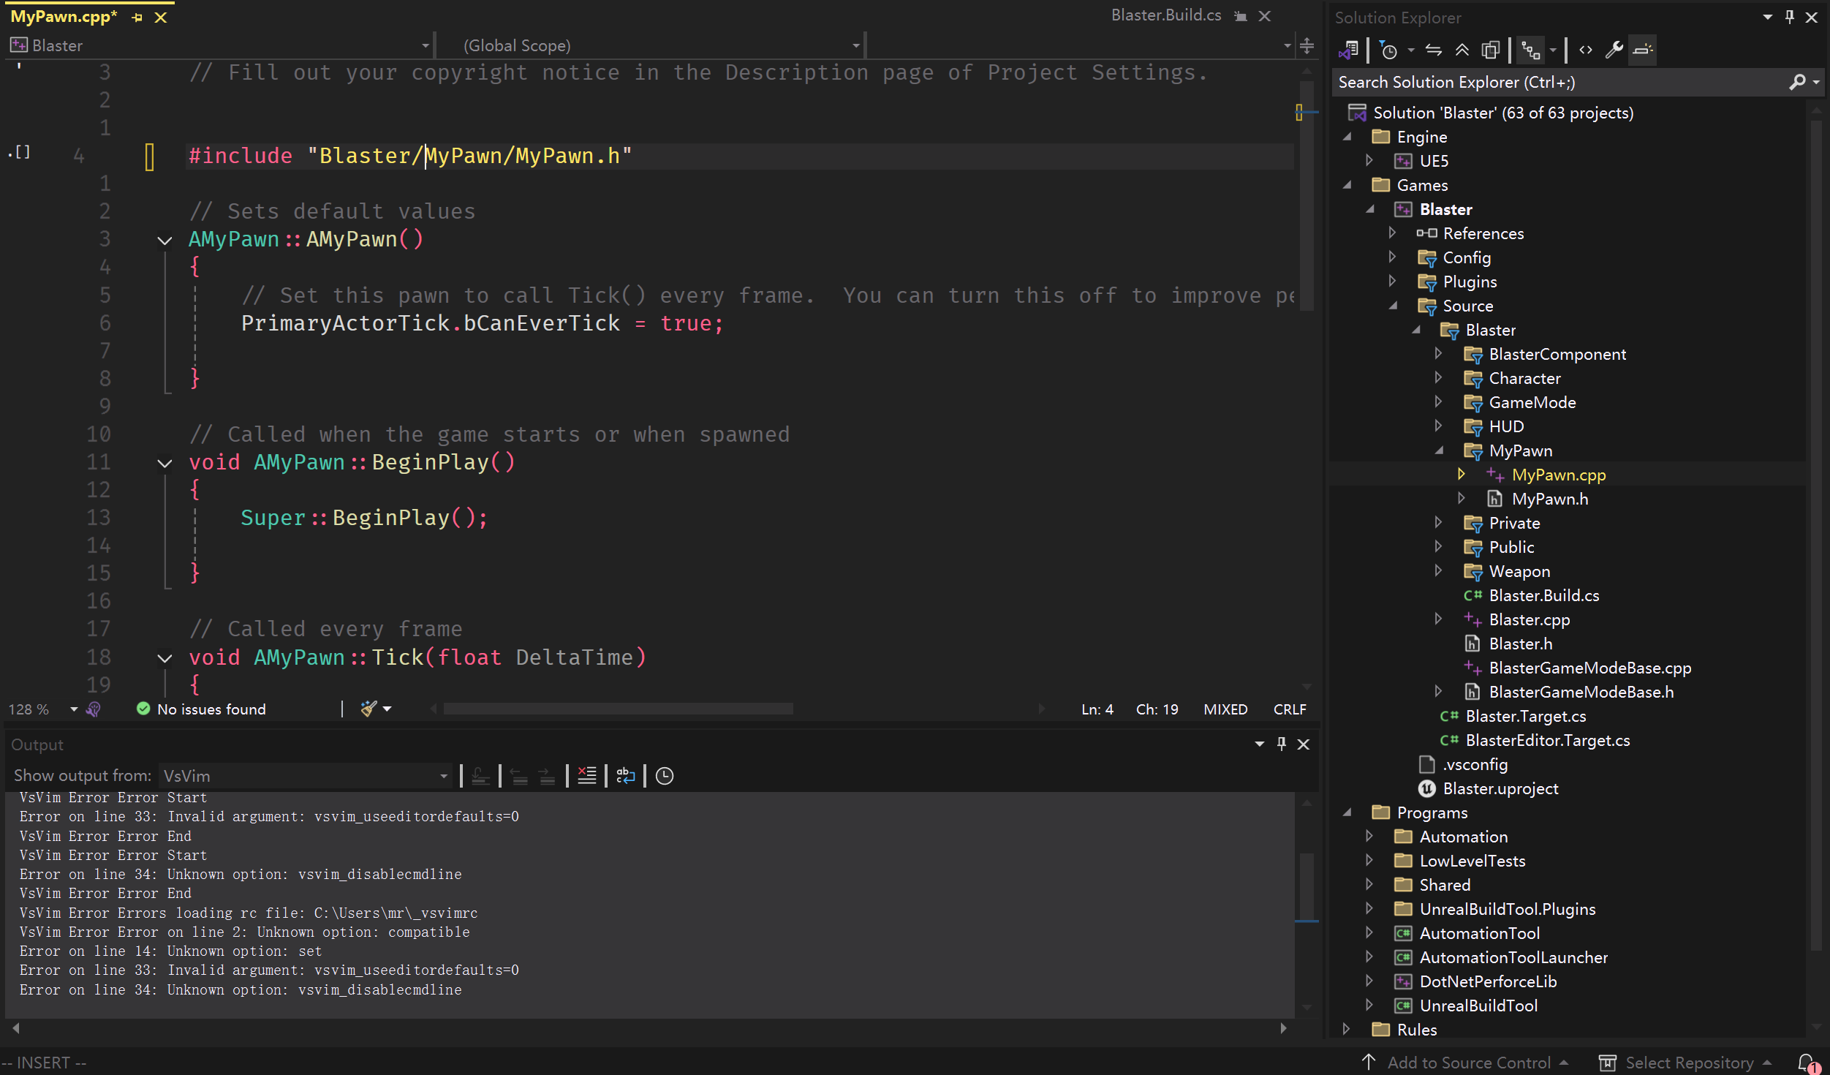Image resolution: width=1830 pixels, height=1075 pixels.
Task: Collapse the MyPawn folder
Action: [x=1439, y=450]
